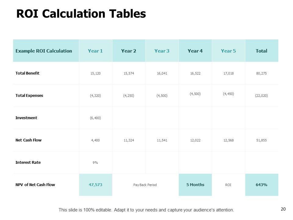The image size is (293, 220).
Task: Click the Investment row label
Action: [26, 118]
